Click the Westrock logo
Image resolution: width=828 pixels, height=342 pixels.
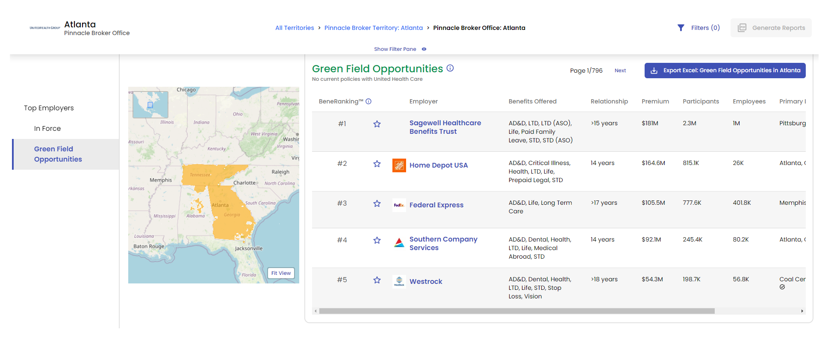(399, 281)
